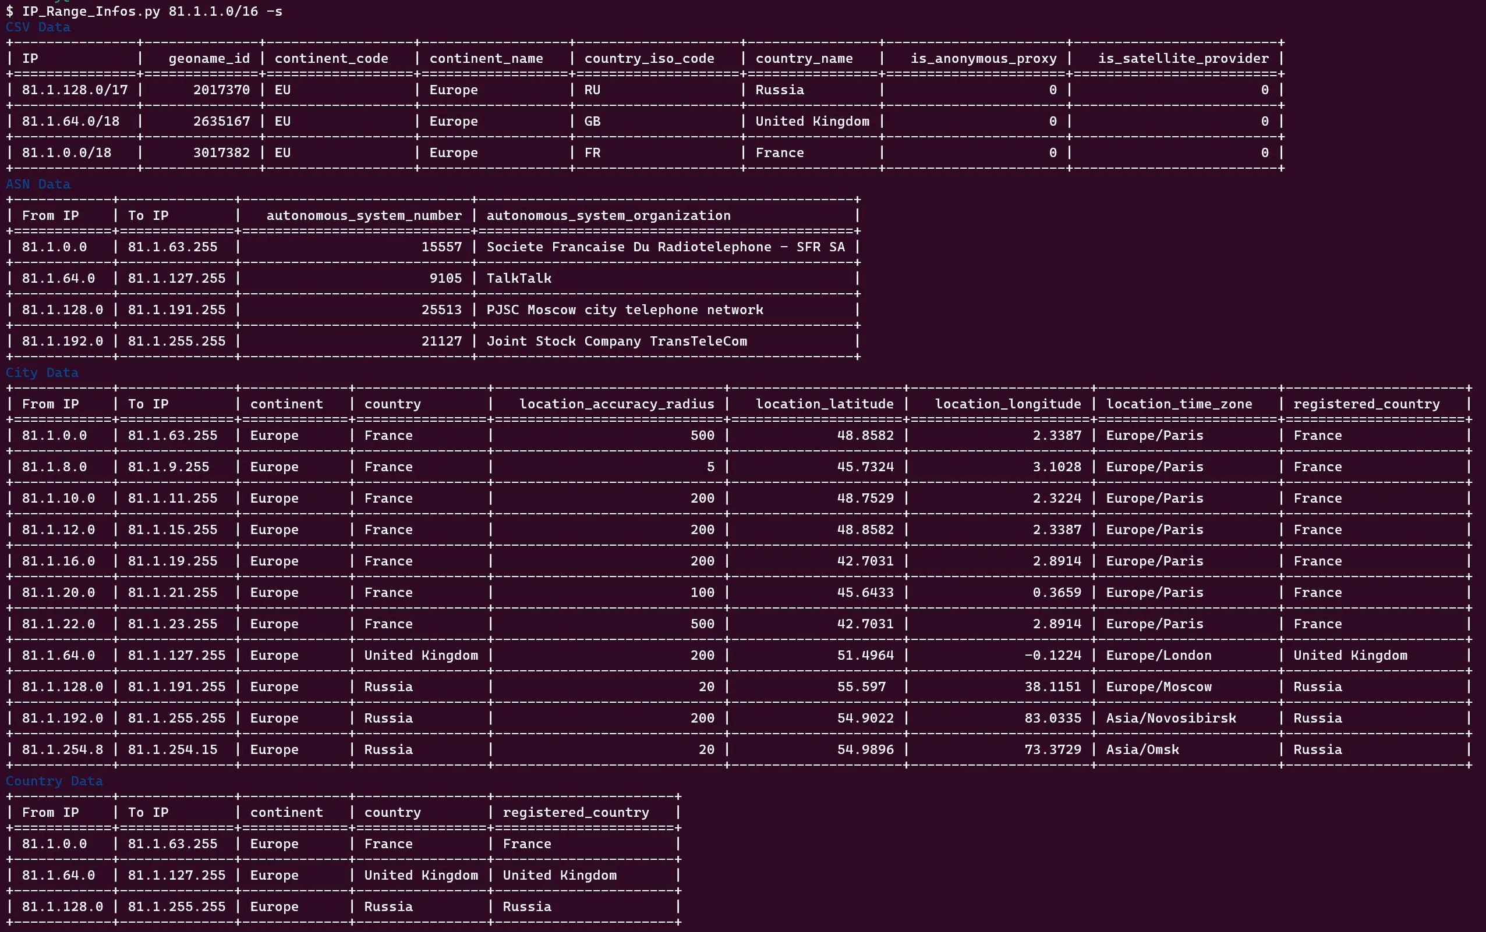Select the 'City Data' section heading

(42, 373)
